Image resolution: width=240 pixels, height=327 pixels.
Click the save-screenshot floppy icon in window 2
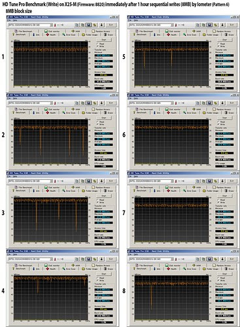(x=88, y=103)
